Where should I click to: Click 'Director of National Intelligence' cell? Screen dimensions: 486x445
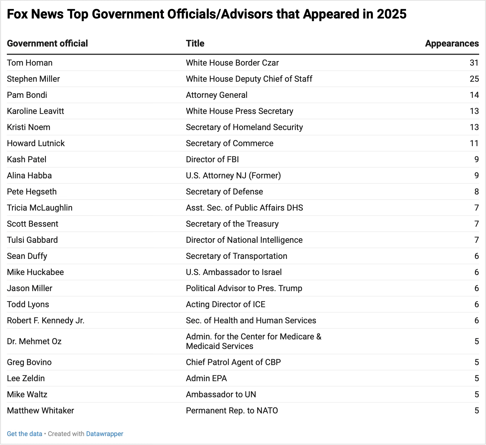[244, 240]
